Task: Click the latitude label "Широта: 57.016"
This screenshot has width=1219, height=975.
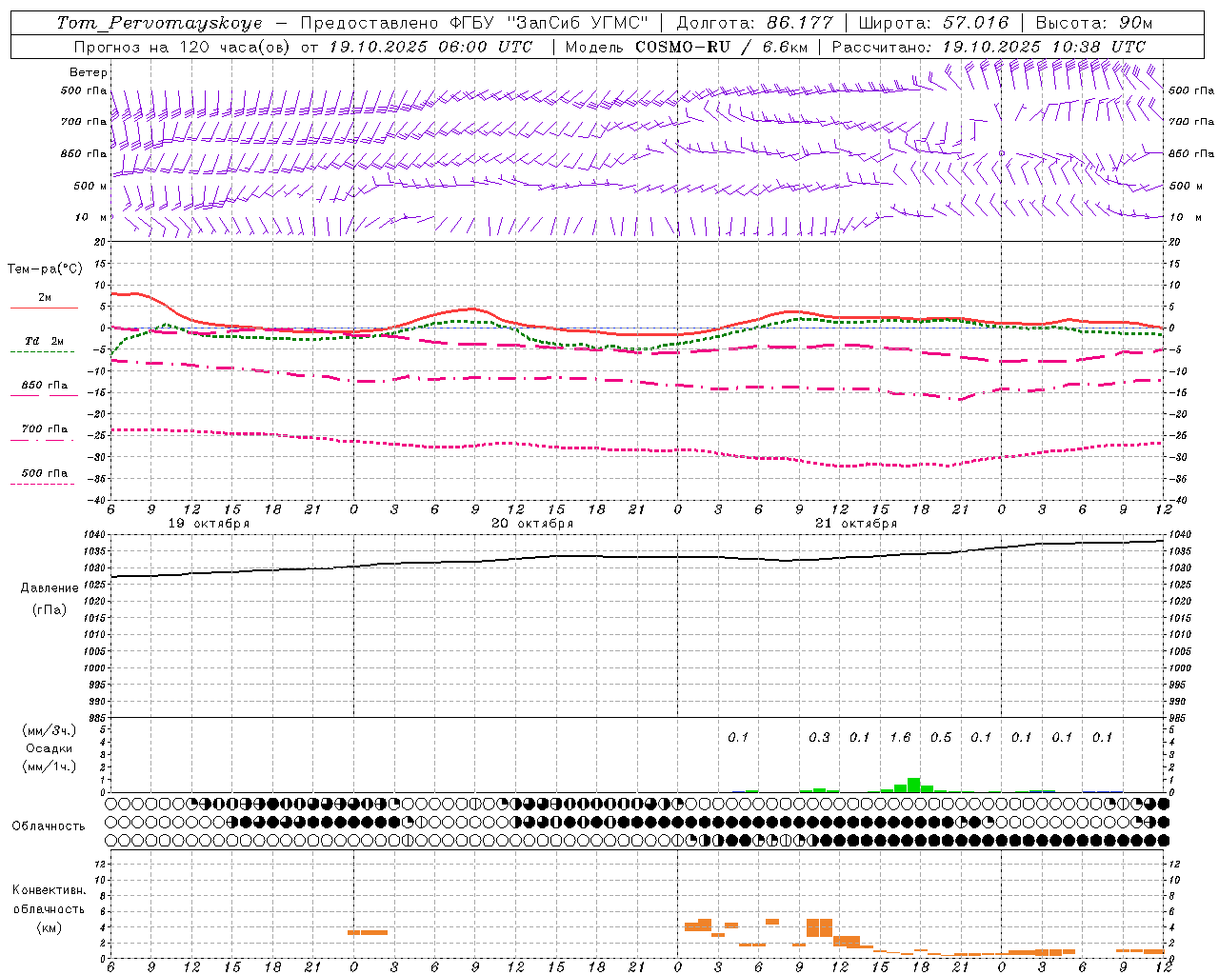Action: (x=932, y=23)
